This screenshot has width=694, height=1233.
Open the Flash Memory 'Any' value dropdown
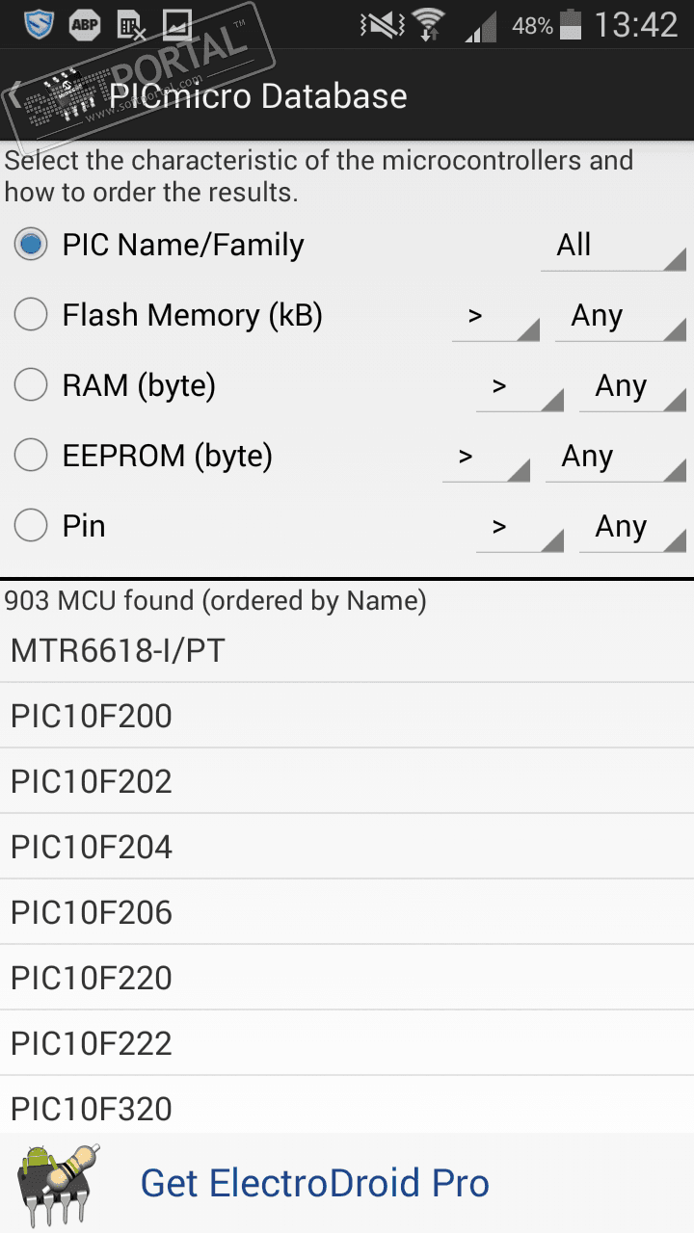tap(620, 316)
